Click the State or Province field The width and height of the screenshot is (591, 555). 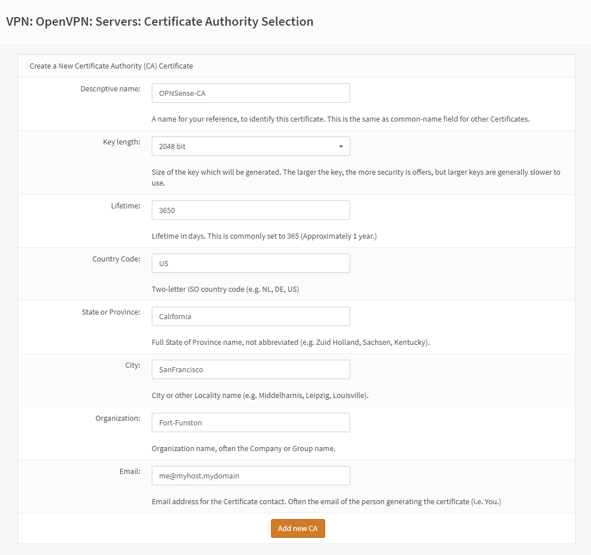coord(250,316)
